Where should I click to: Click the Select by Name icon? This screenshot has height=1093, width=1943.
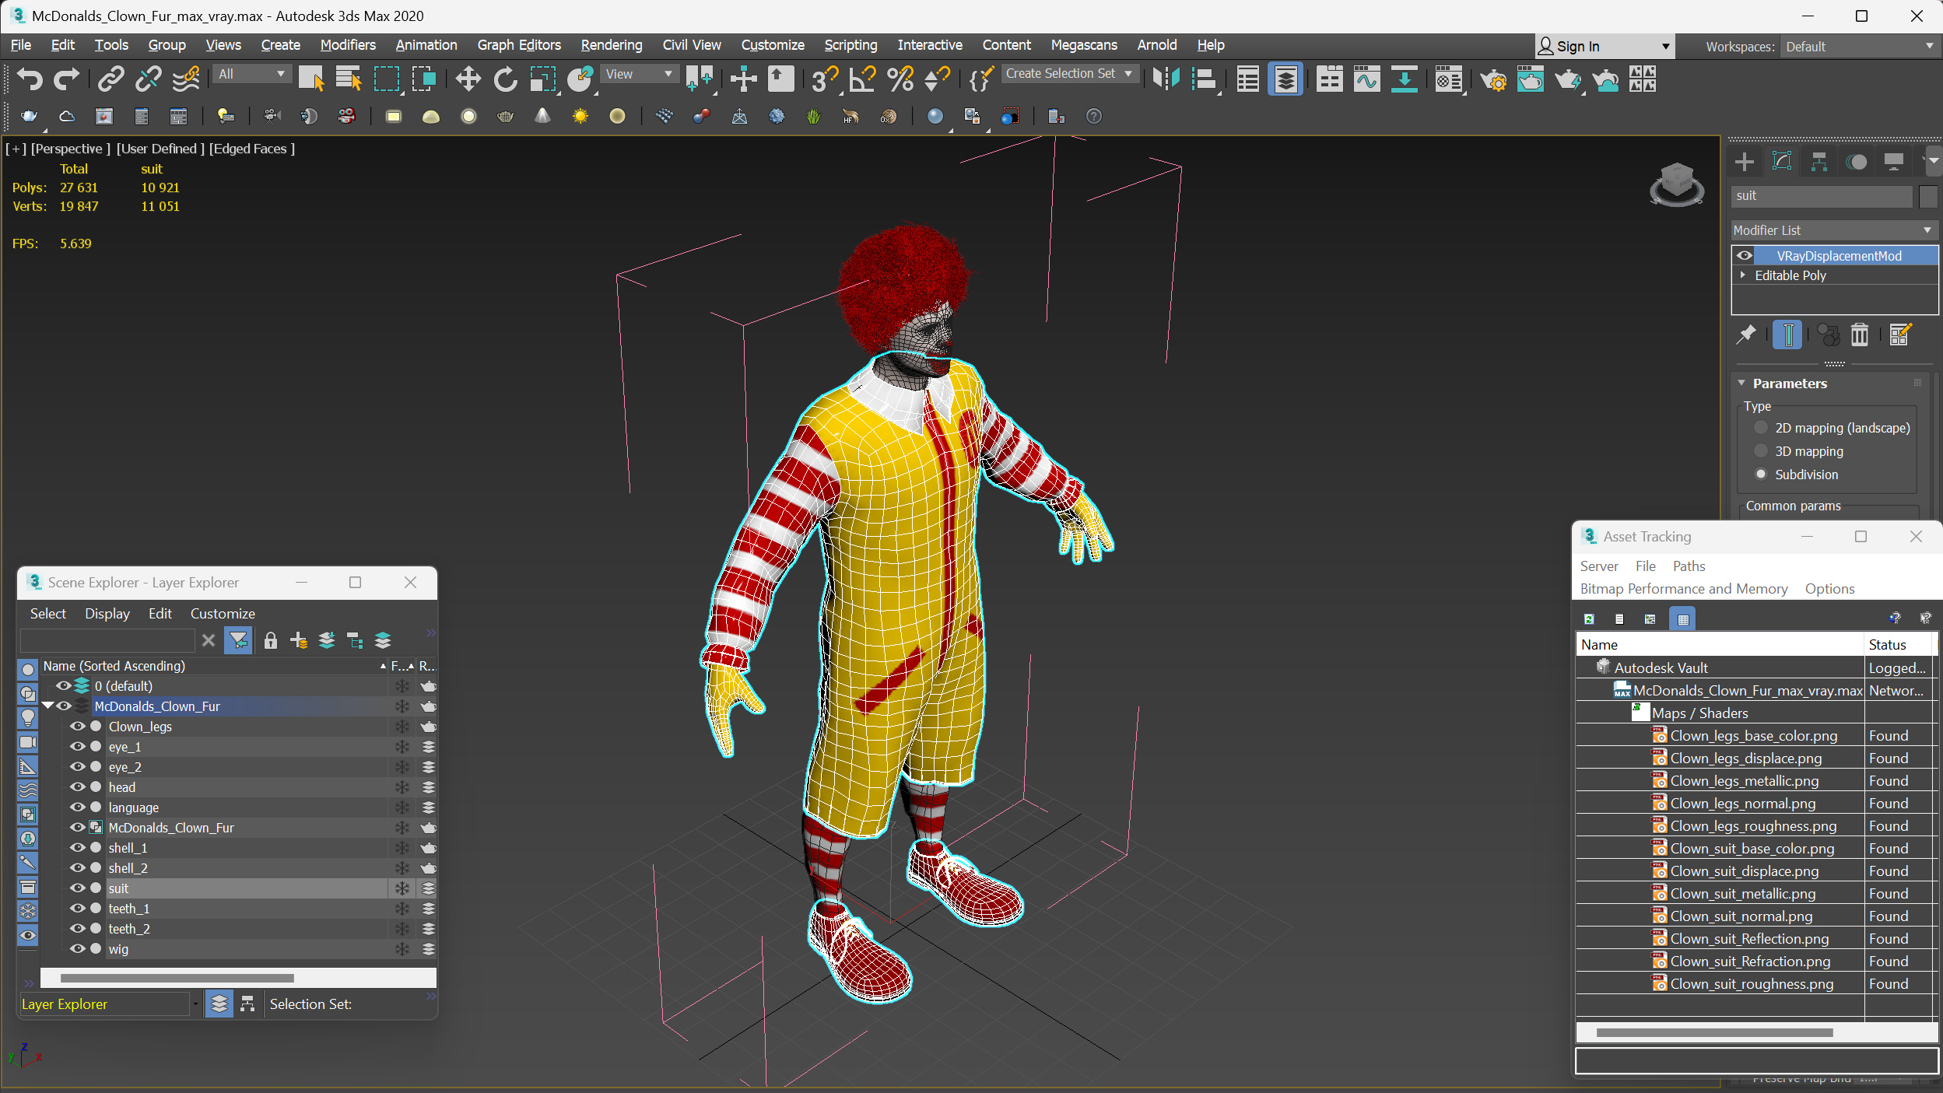click(x=348, y=79)
